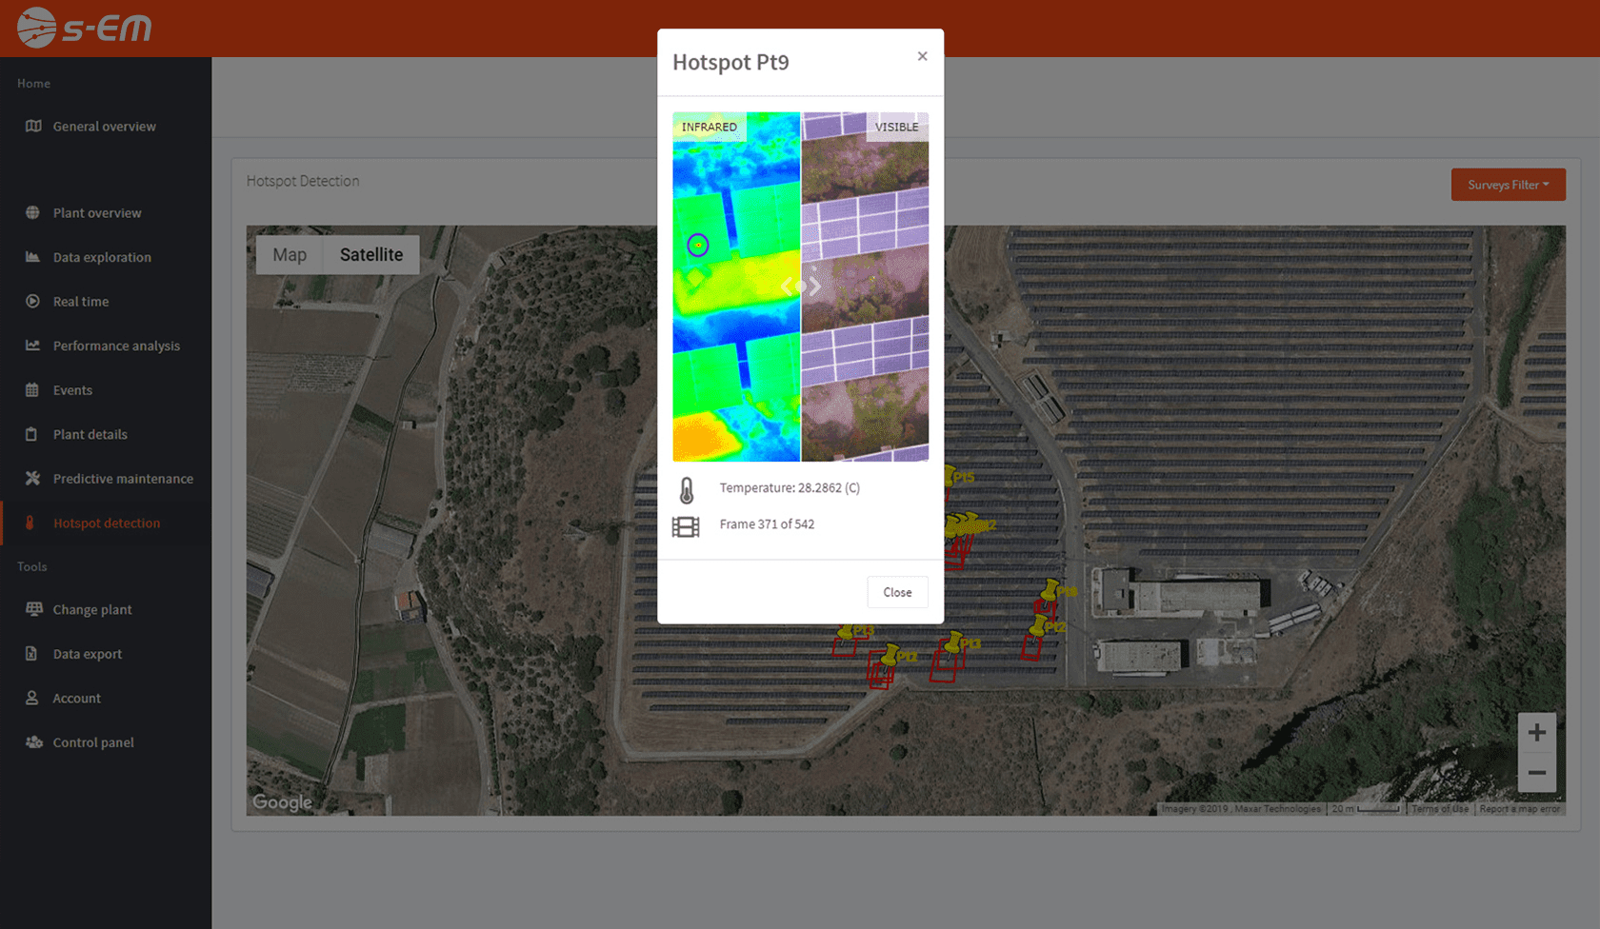Click the Google logo on the map
This screenshot has width=1600, height=929.
[x=282, y=801]
